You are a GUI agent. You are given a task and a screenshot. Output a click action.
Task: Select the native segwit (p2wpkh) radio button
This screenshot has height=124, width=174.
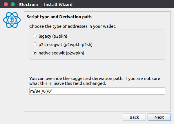(x=35, y=53)
